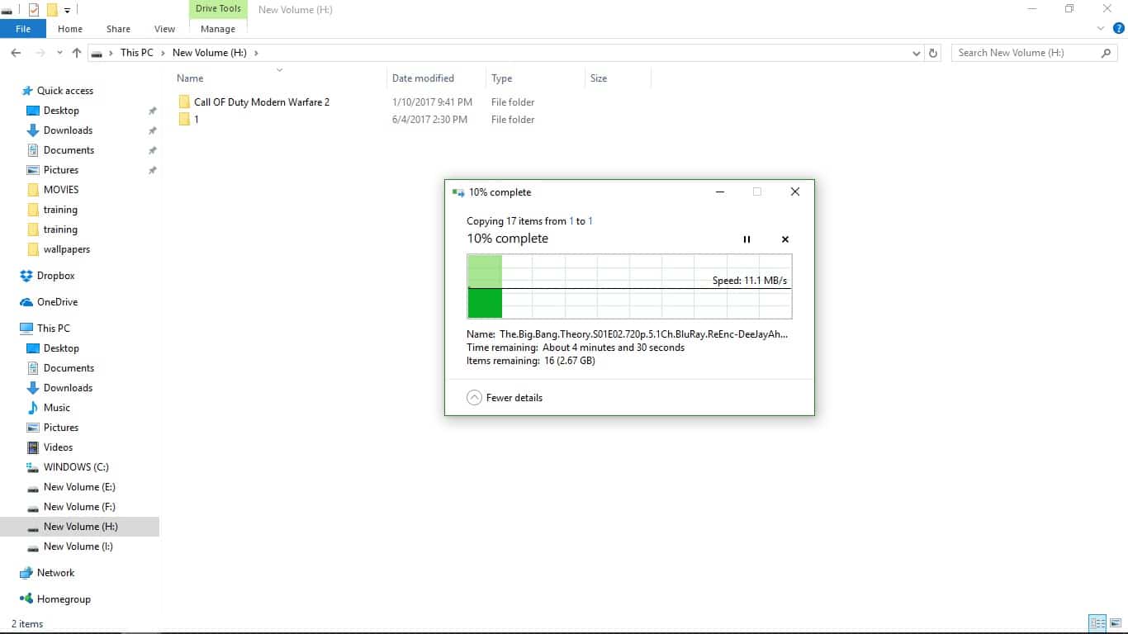Viewport: 1128px width, 634px height.
Task: Go back with the Back arrow
Action: [16, 53]
